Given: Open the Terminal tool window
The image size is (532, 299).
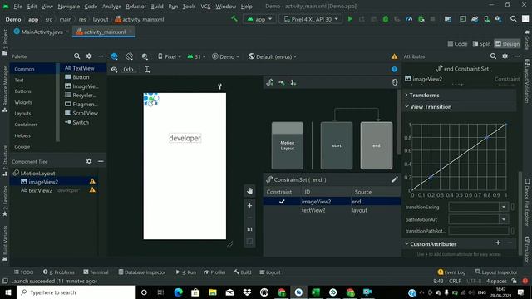Looking at the screenshot, I should (x=96, y=272).
